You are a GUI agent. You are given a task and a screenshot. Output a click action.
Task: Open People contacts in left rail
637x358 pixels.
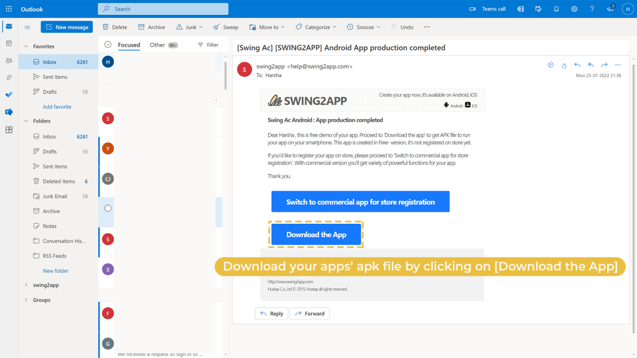(x=9, y=60)
